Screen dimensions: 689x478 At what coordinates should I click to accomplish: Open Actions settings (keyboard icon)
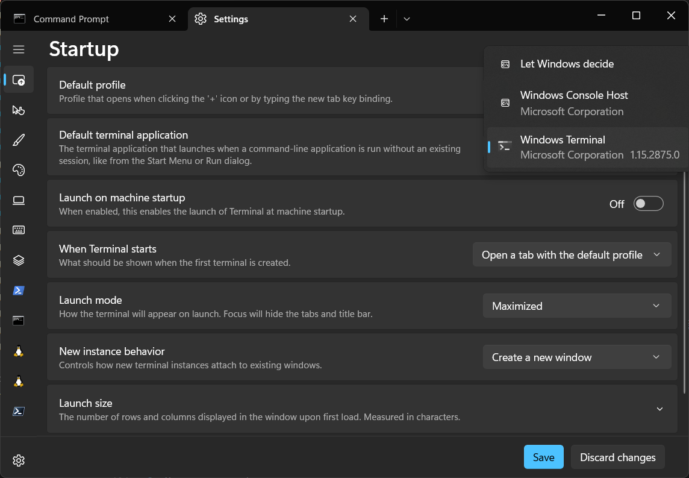click(x=19, y=230)
